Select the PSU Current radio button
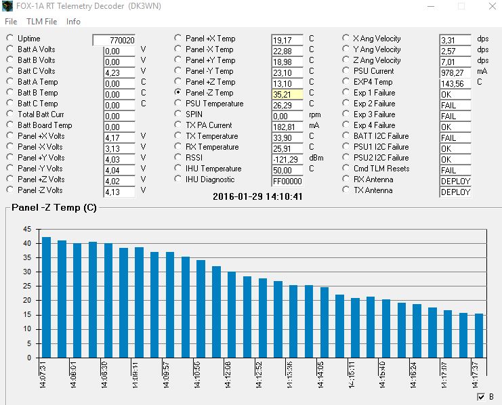 tap(346, 70)
